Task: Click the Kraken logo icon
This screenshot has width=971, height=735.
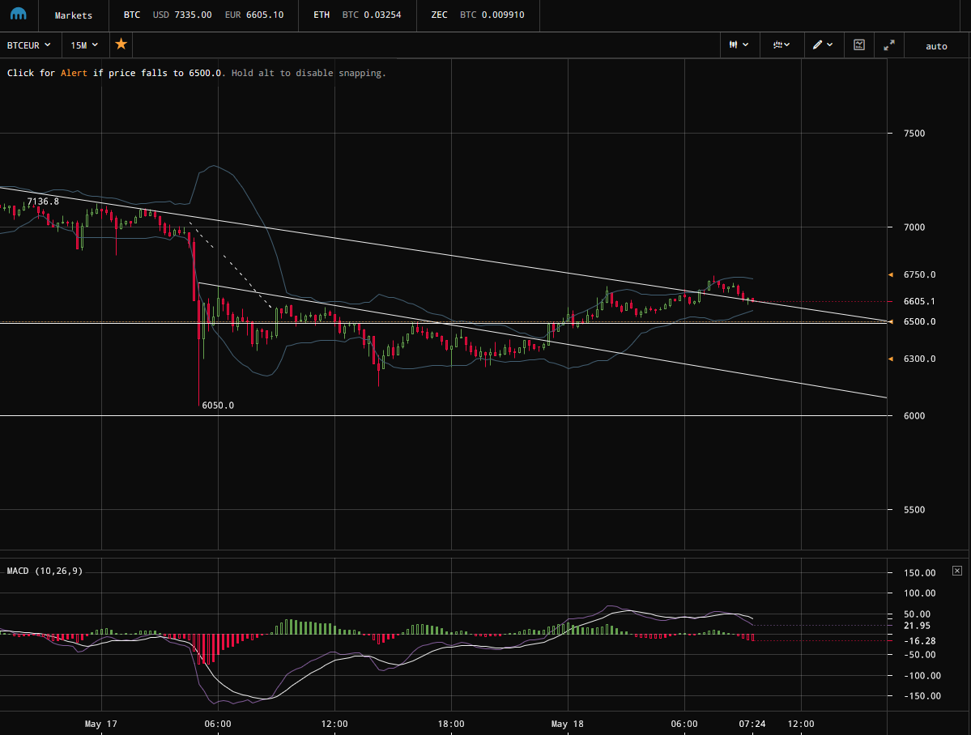Action: click(18, 15)
